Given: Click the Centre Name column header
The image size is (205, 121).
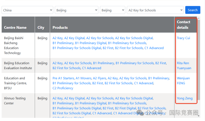Looking at the screenshot, I should coord(18,25).
